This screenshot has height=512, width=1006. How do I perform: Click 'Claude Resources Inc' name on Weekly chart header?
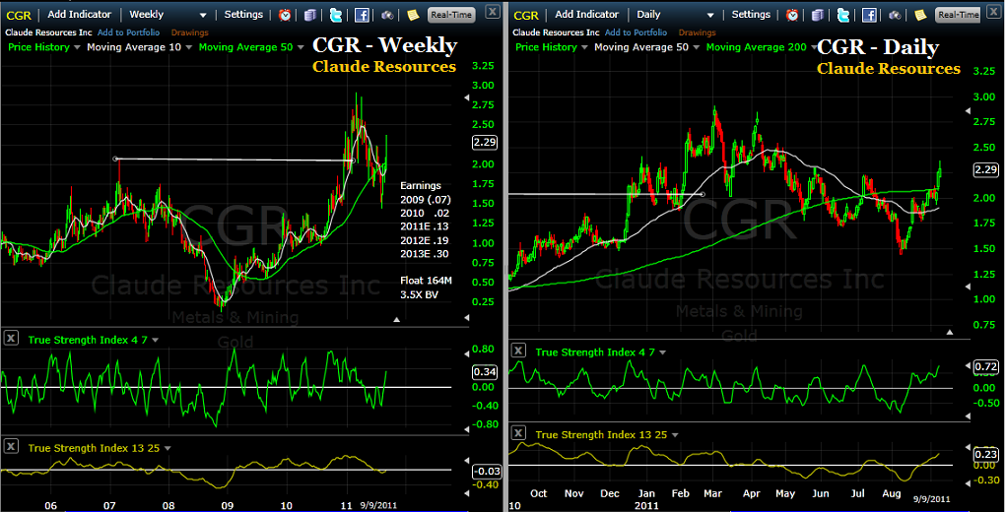click(48, 32)
